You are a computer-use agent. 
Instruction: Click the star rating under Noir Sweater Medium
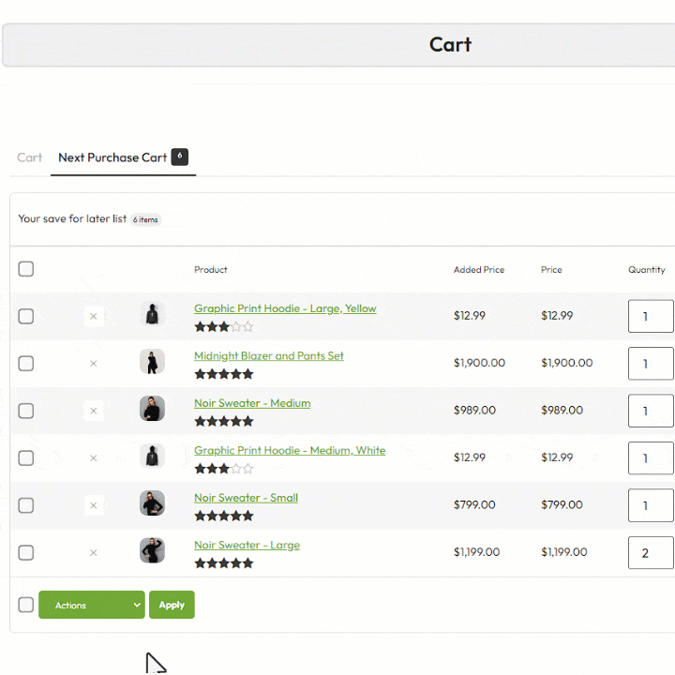pos(224,422)
